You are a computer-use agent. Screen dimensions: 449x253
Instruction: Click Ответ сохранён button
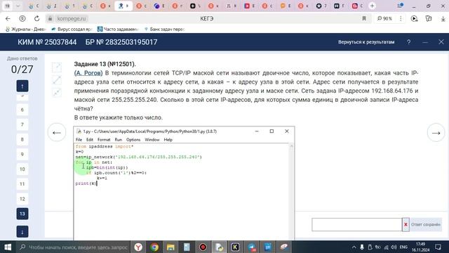pos(426,225)
